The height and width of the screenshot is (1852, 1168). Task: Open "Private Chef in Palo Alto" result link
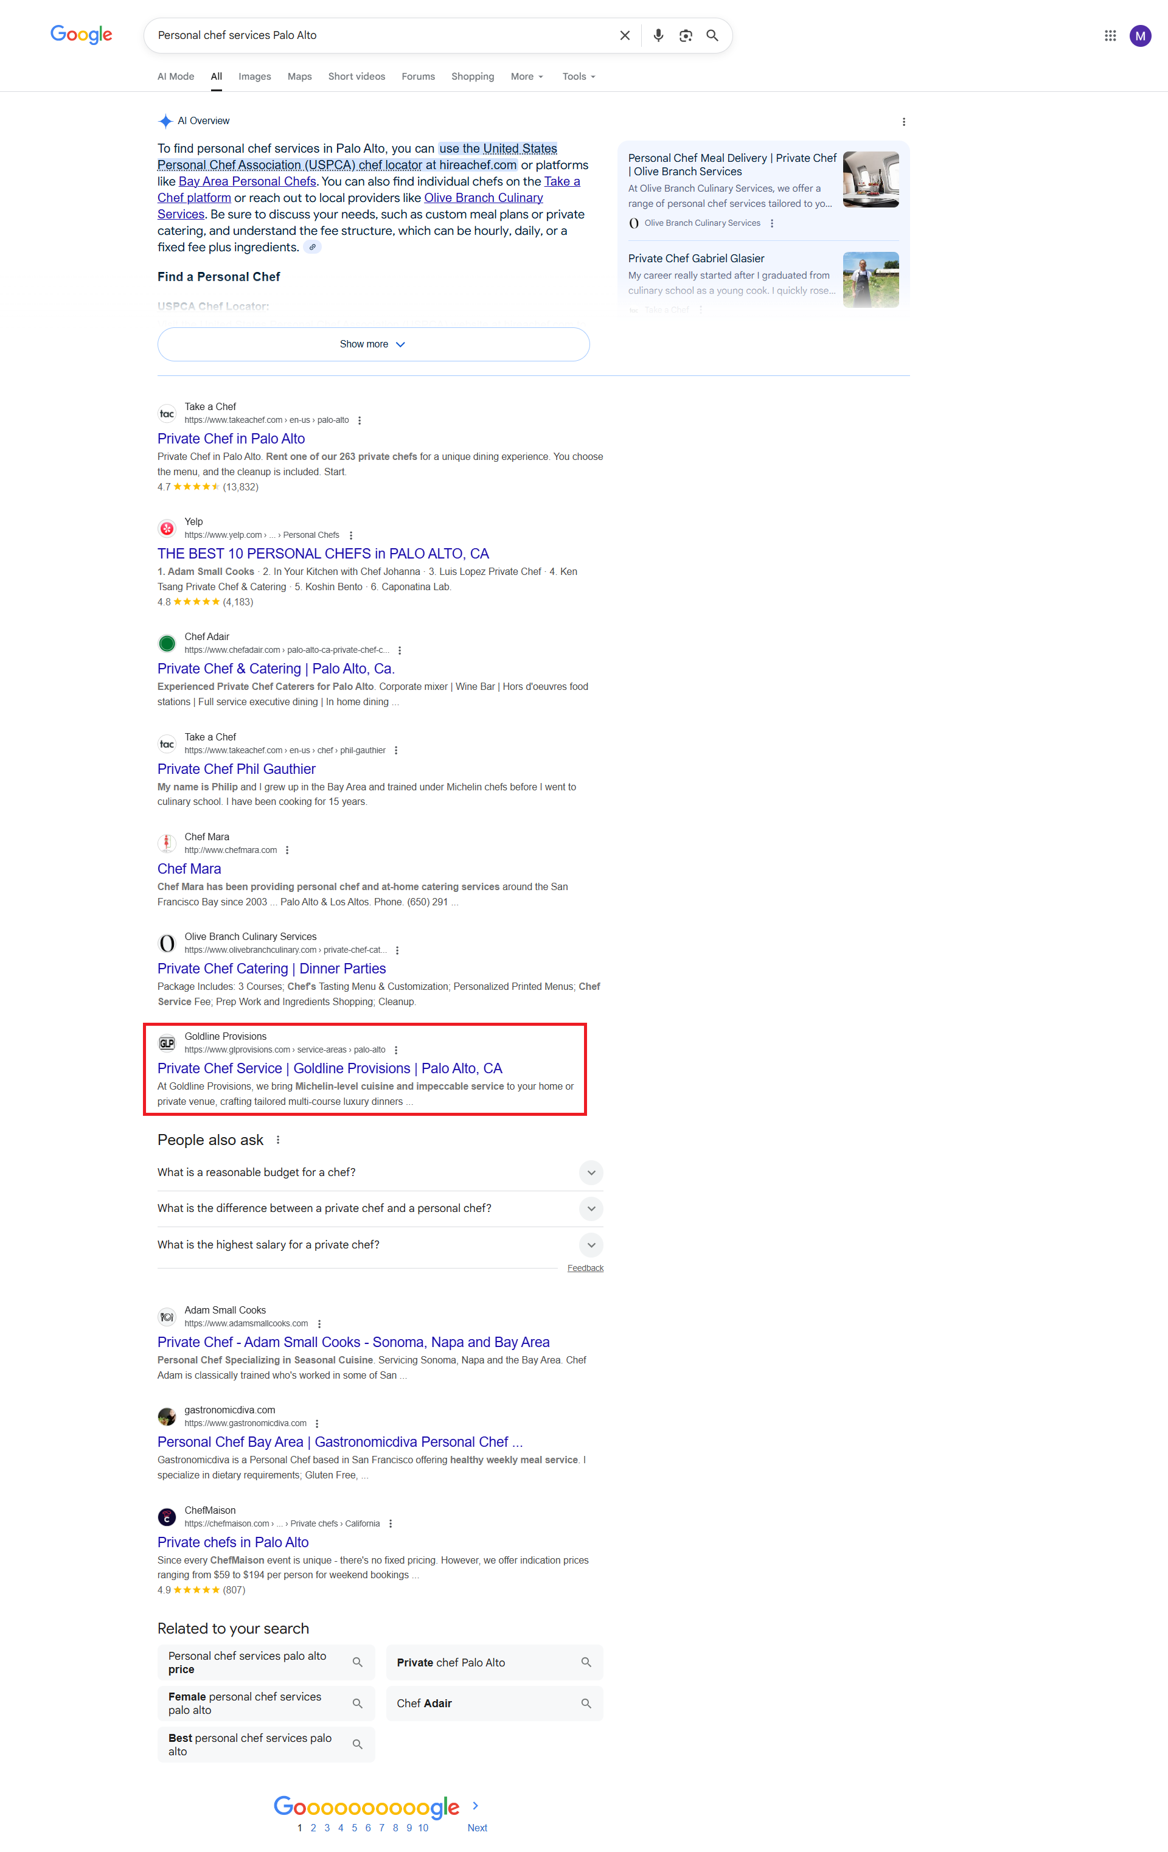[231, 439]
